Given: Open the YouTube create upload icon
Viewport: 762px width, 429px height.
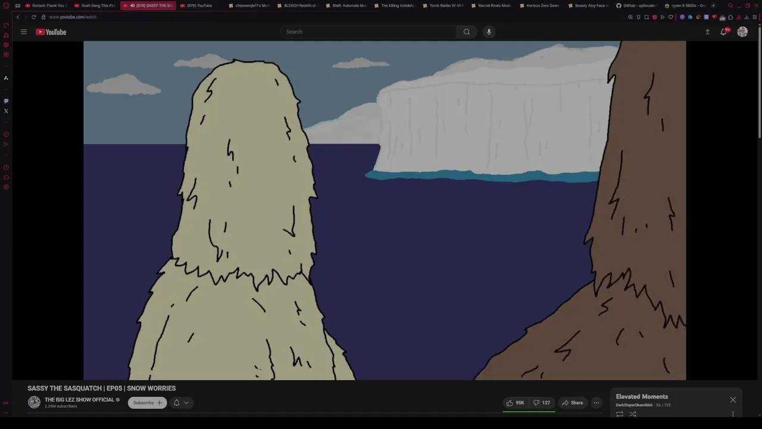Looking at the screenshot, I should click(707, 32).
